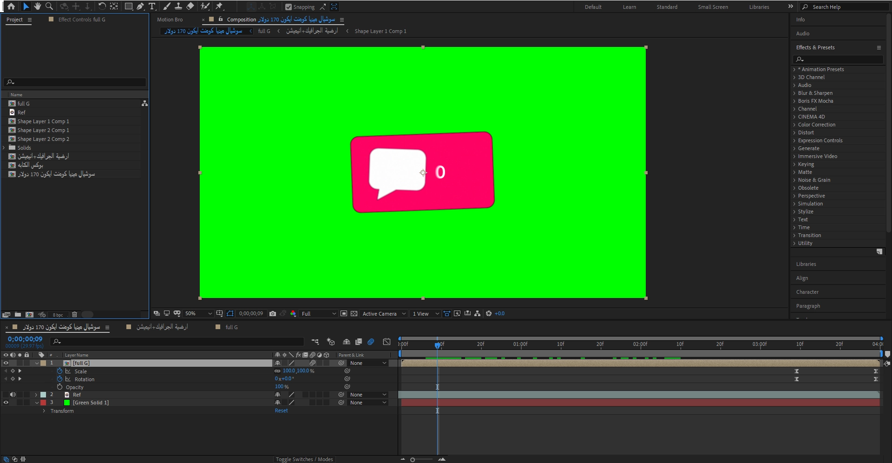The image size is (892, 463).
Task: Open parent dropdown for full G layer
Action: [368, 363]
